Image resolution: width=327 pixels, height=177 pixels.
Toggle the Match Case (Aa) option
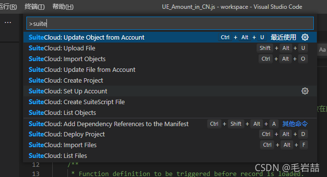pos(322,50)
